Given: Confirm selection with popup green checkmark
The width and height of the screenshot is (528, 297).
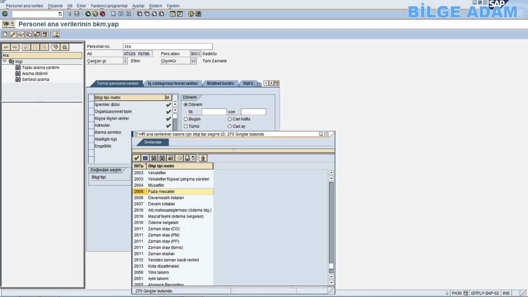Looking at the screenshot, I should (x=137, y=158).
